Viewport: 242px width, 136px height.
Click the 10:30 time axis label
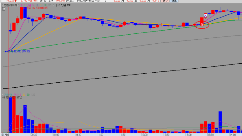78,135
